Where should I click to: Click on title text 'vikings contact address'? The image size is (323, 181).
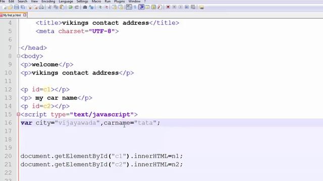point(105,23)
